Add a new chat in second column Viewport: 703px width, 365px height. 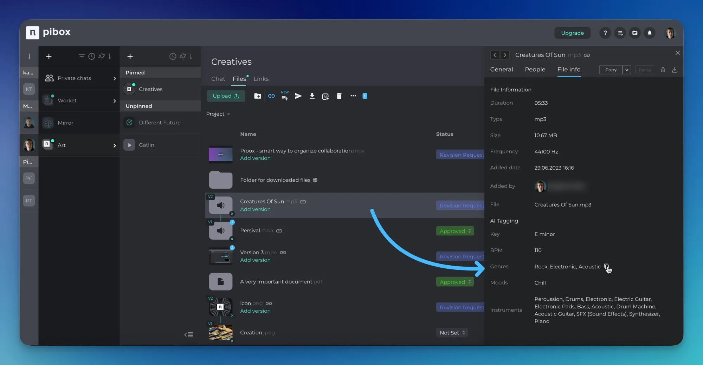(130, 56)
